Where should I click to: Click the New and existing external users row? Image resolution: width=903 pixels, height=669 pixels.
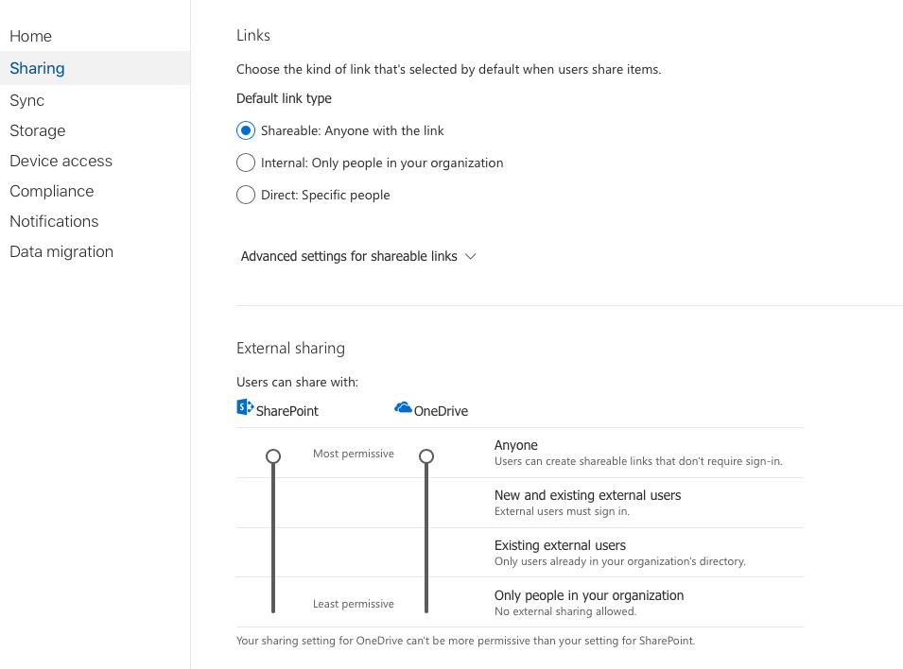point(519,503)
